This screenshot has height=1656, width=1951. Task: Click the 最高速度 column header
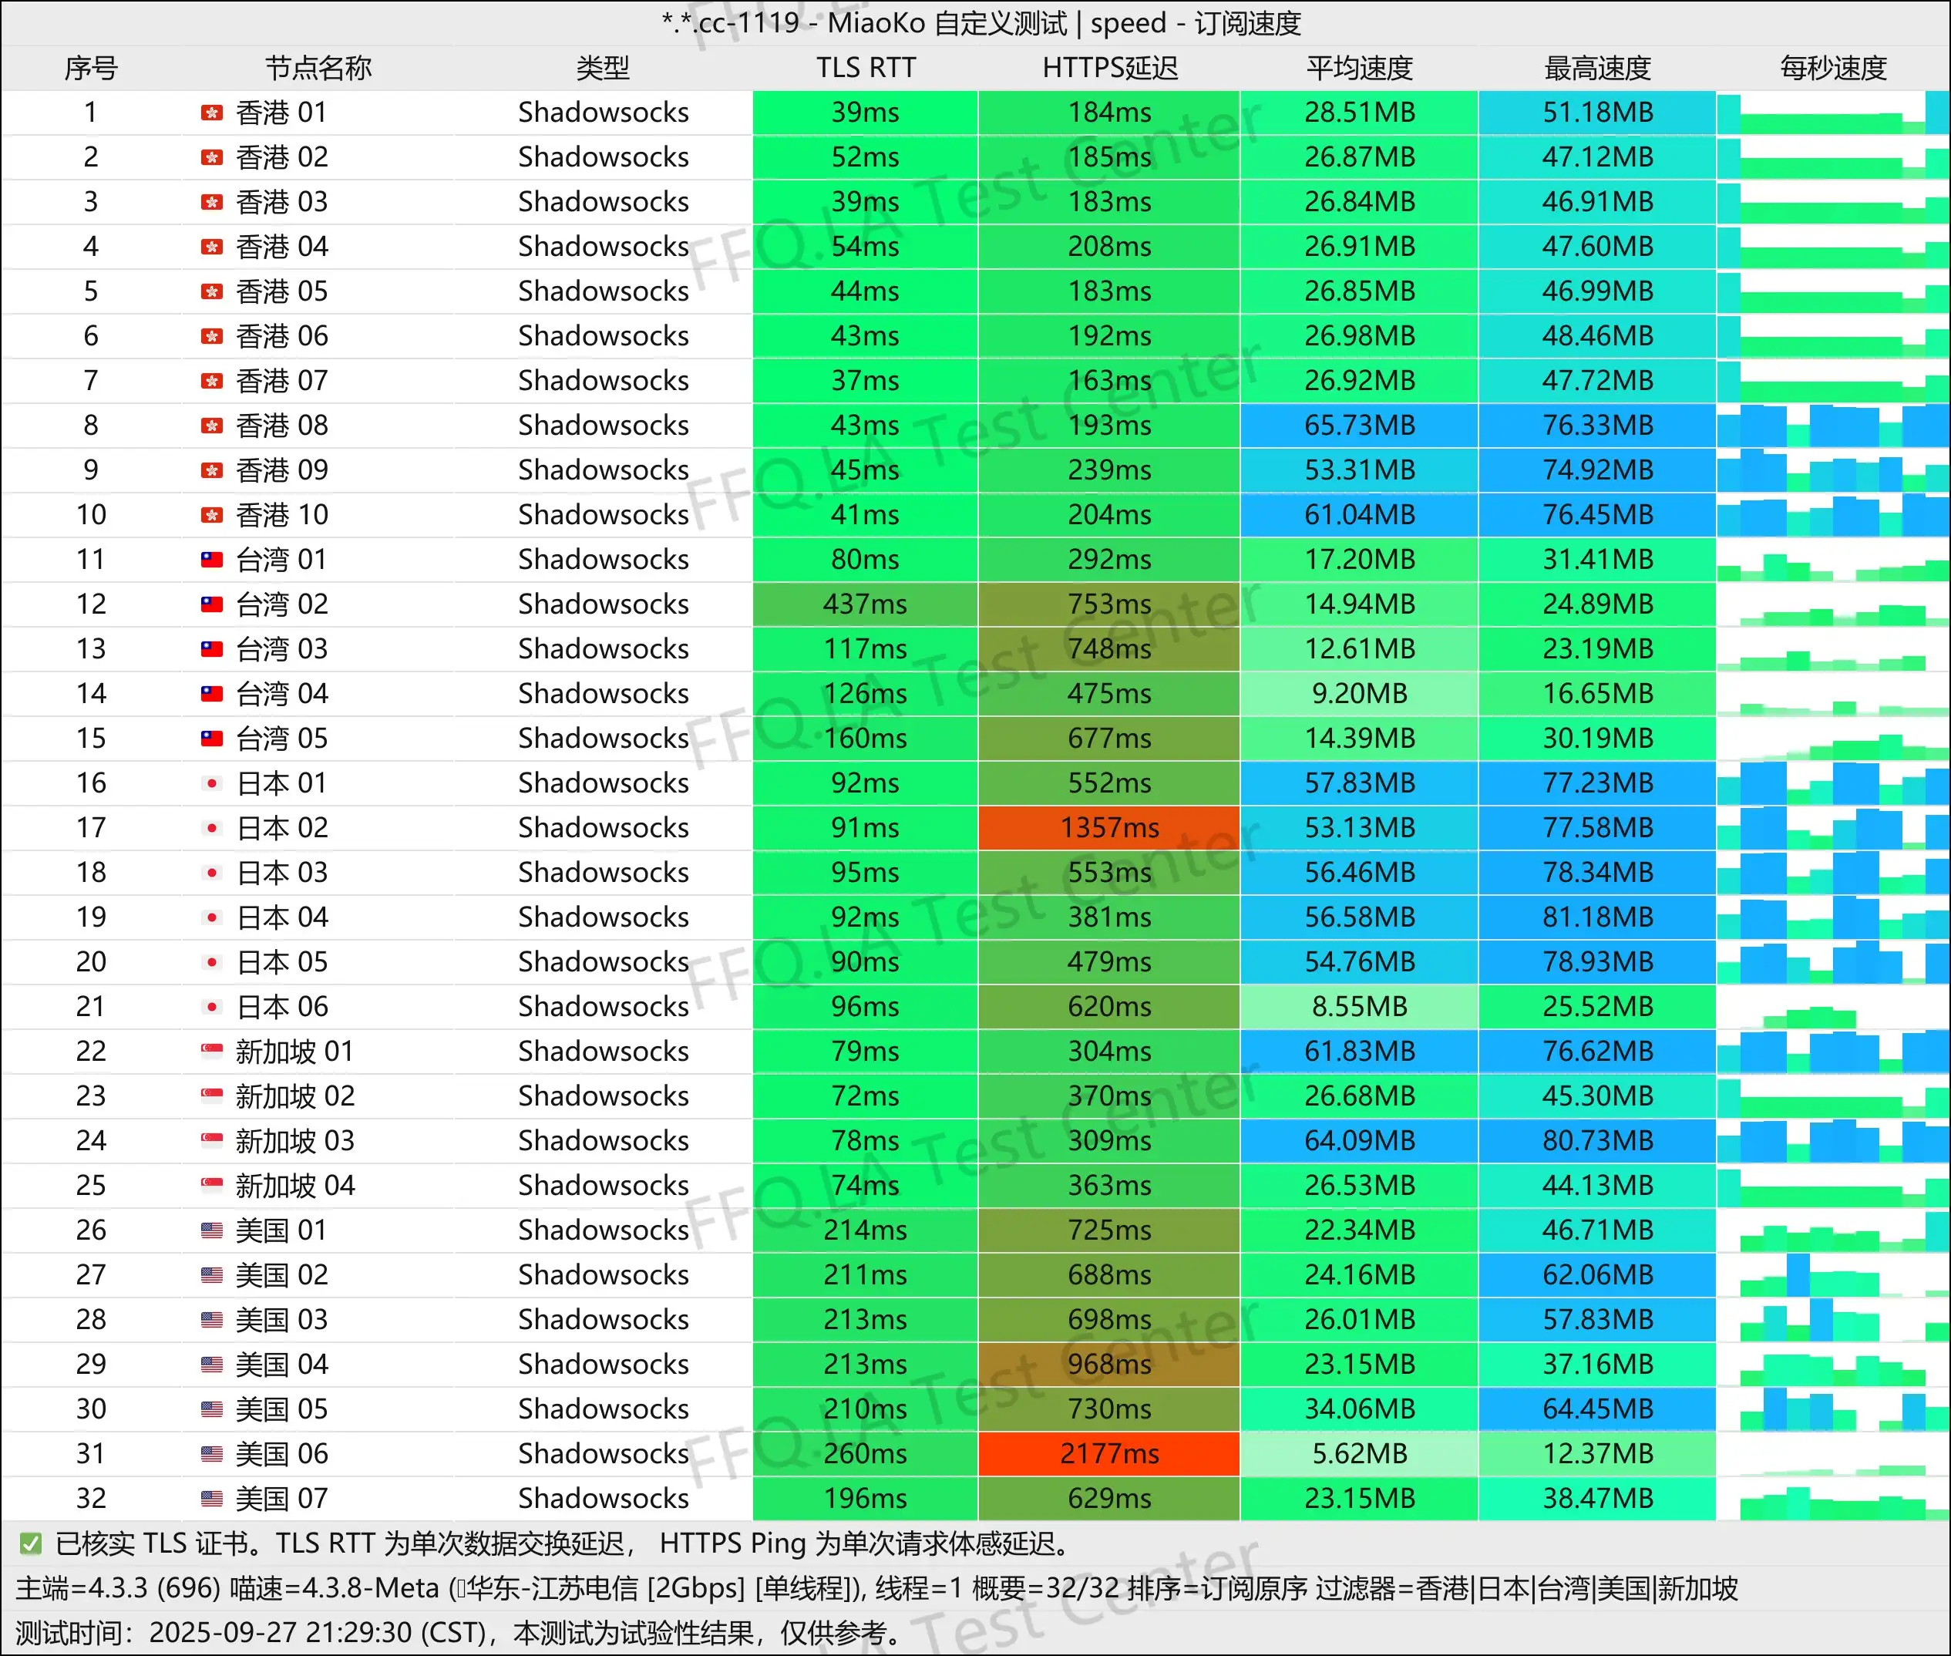click(x=1597, y=68)
